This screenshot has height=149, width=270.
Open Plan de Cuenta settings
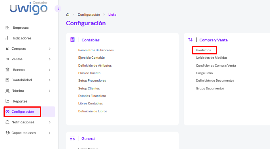89,73
